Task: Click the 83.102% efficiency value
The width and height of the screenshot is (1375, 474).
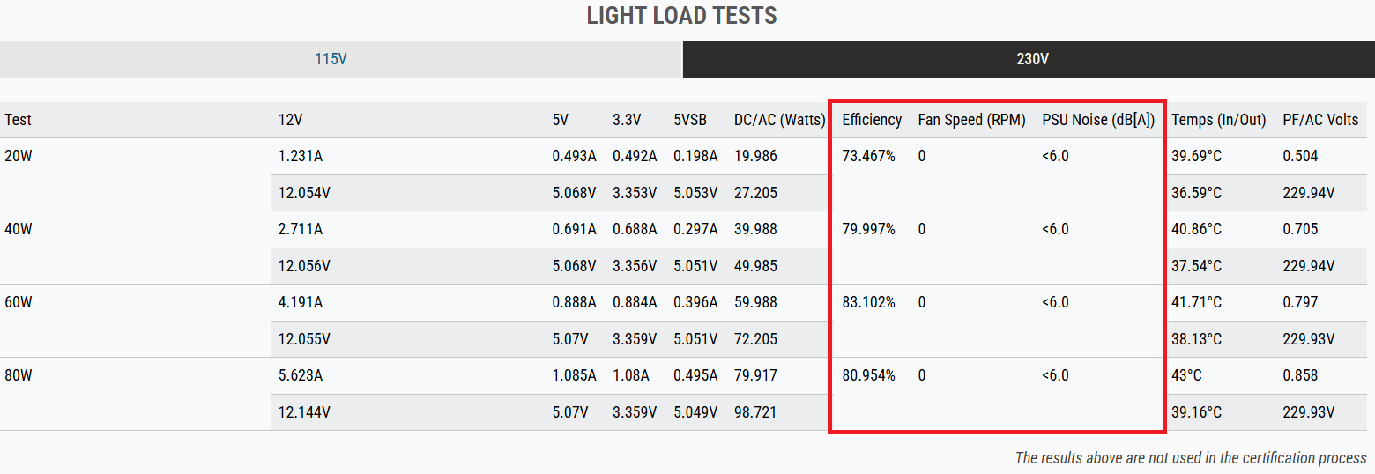Action: click(x=868, y=302)
